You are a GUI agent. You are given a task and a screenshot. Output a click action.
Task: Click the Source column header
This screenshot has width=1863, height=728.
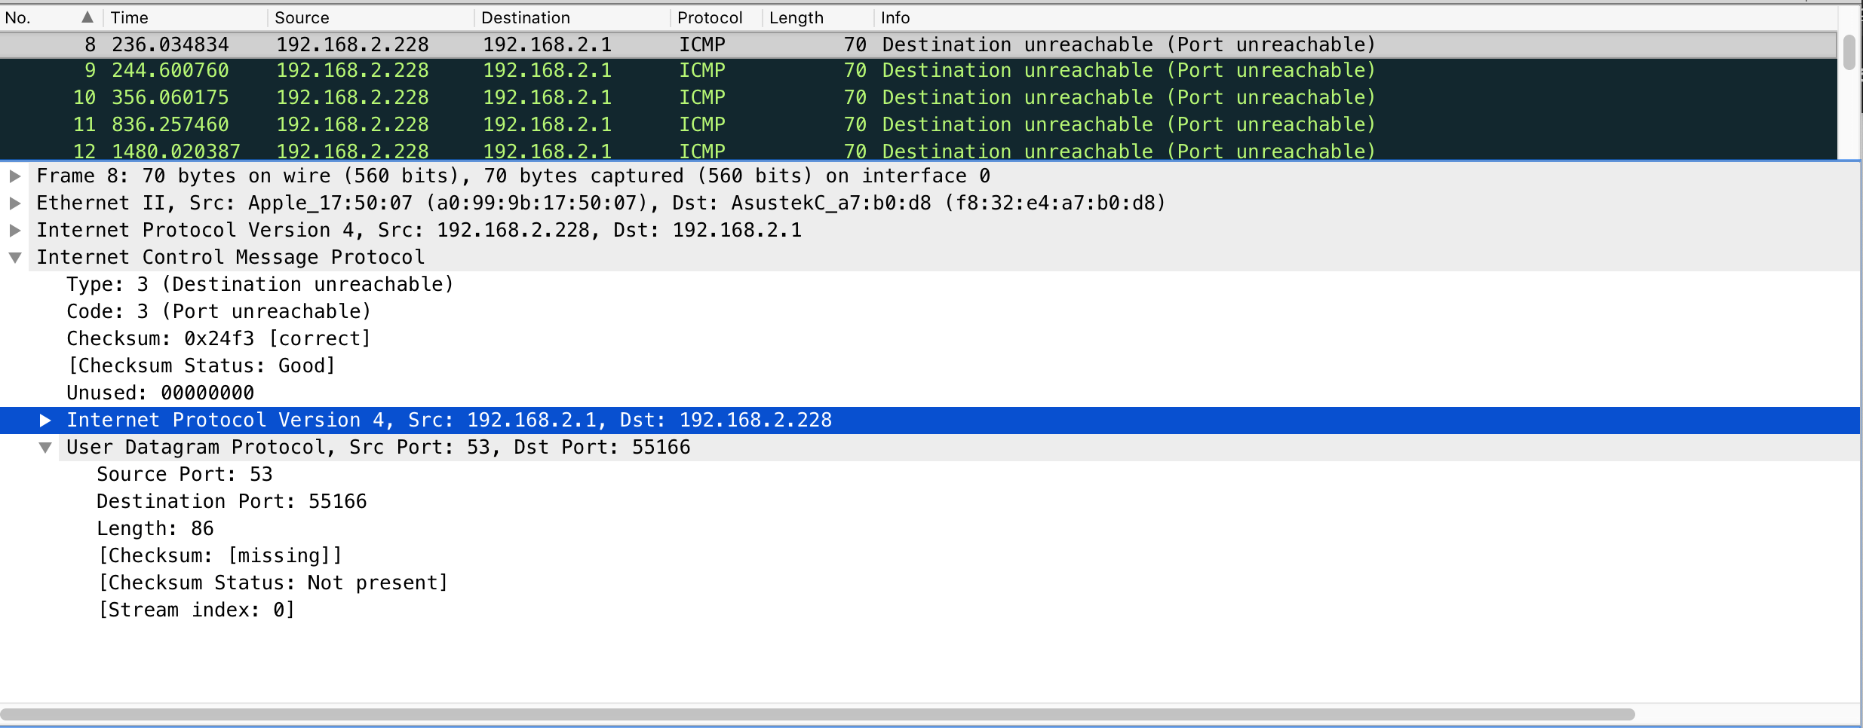[x=302, y=17]
